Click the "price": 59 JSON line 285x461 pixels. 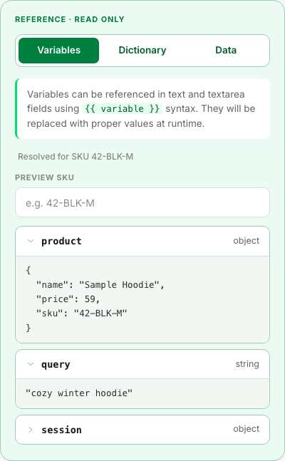tap(68, 299)
